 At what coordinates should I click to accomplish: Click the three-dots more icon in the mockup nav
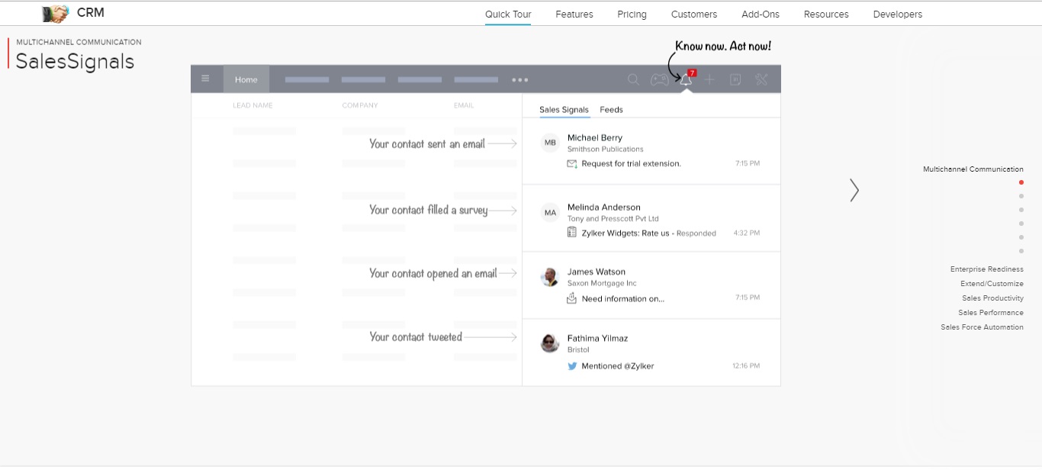coord(519,79)
